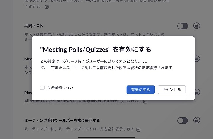
Task: Tap the home indicator bar at bottom
Action: coord(106,137)
